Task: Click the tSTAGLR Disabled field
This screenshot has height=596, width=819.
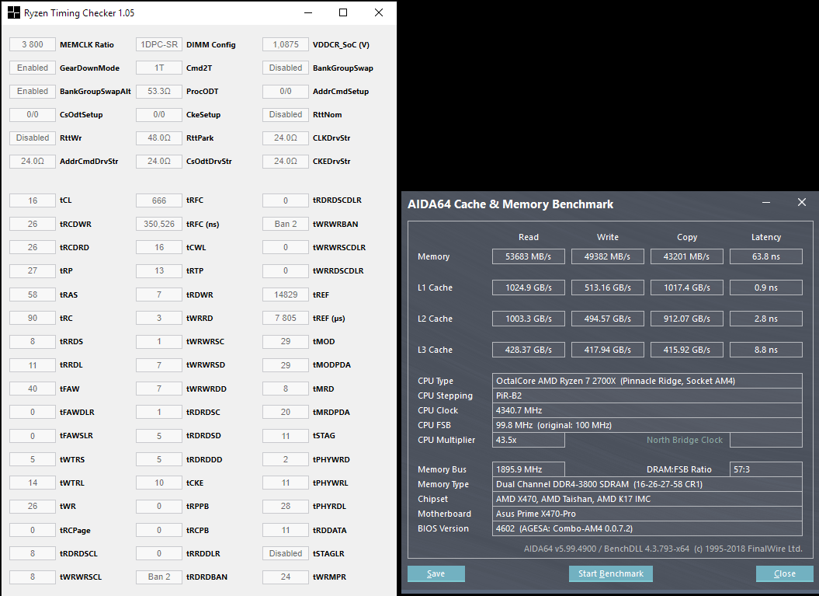Action: point(285,553)
